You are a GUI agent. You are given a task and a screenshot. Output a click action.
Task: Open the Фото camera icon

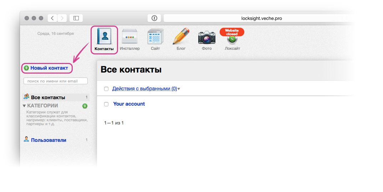coord(206,37)
